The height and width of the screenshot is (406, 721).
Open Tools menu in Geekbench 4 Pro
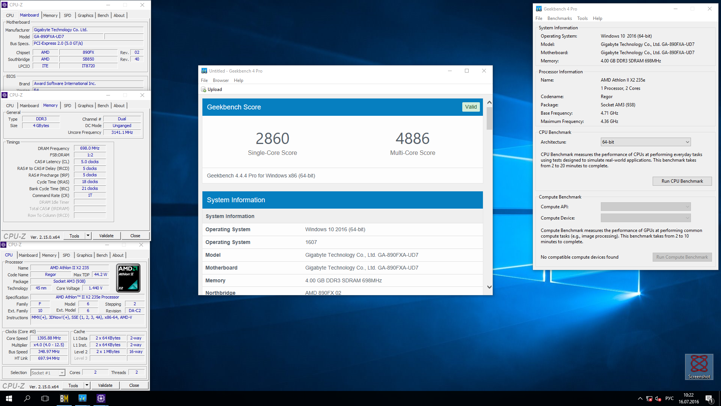[582, 18]
